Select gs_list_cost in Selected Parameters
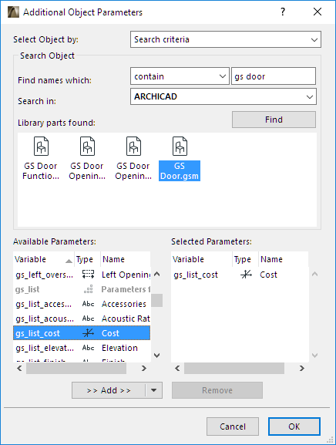Screen dimensions: 336x445 [240, 275]
